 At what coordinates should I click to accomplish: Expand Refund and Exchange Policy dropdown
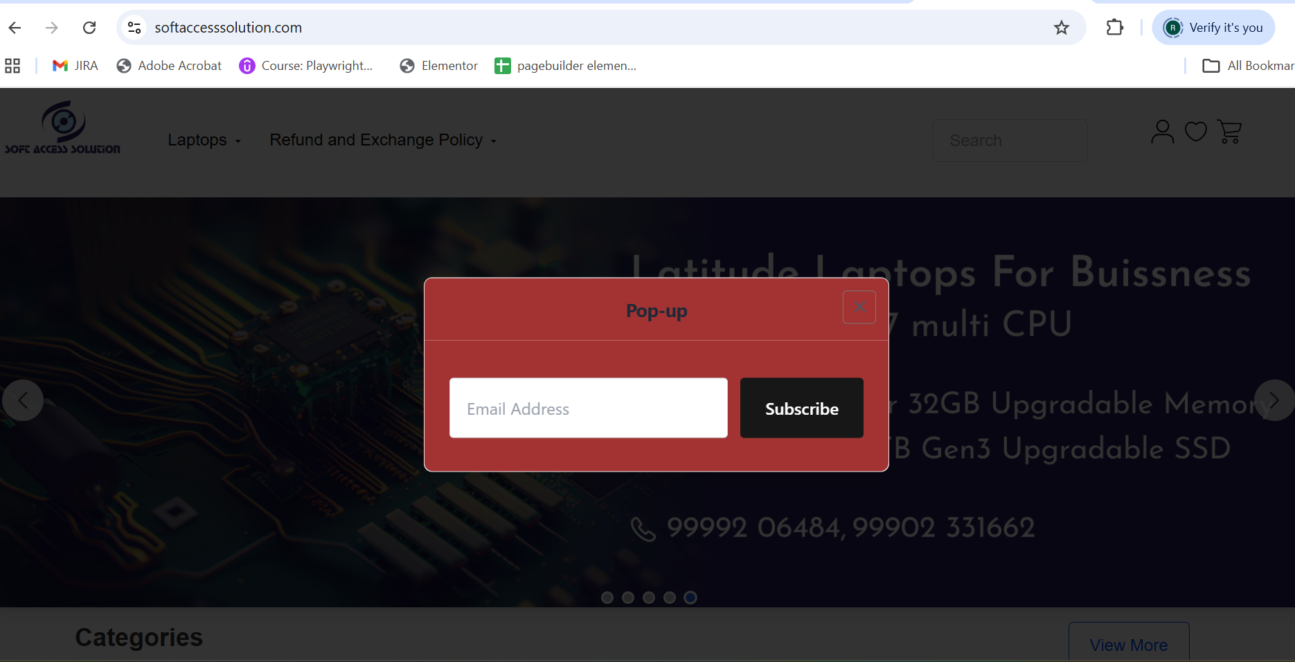click(383, 140)
